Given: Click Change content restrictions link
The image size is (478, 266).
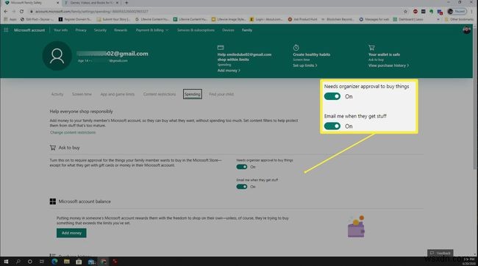Looking at the screenshot, I should [73, 132].
